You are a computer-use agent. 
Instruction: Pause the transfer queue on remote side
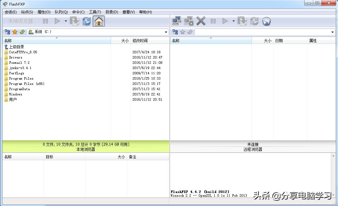click(213, 21)
